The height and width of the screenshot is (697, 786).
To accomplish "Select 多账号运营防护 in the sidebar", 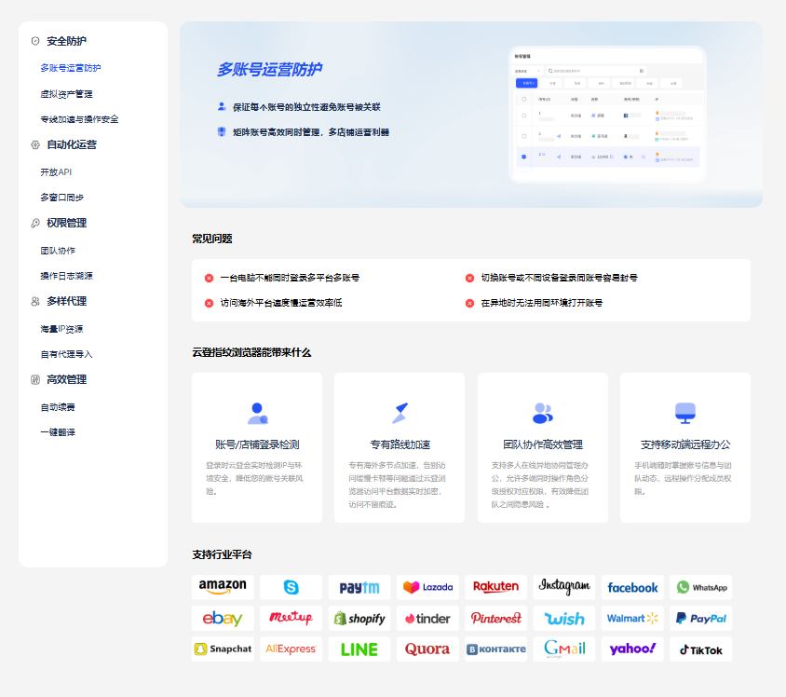I will pos(71,68).
